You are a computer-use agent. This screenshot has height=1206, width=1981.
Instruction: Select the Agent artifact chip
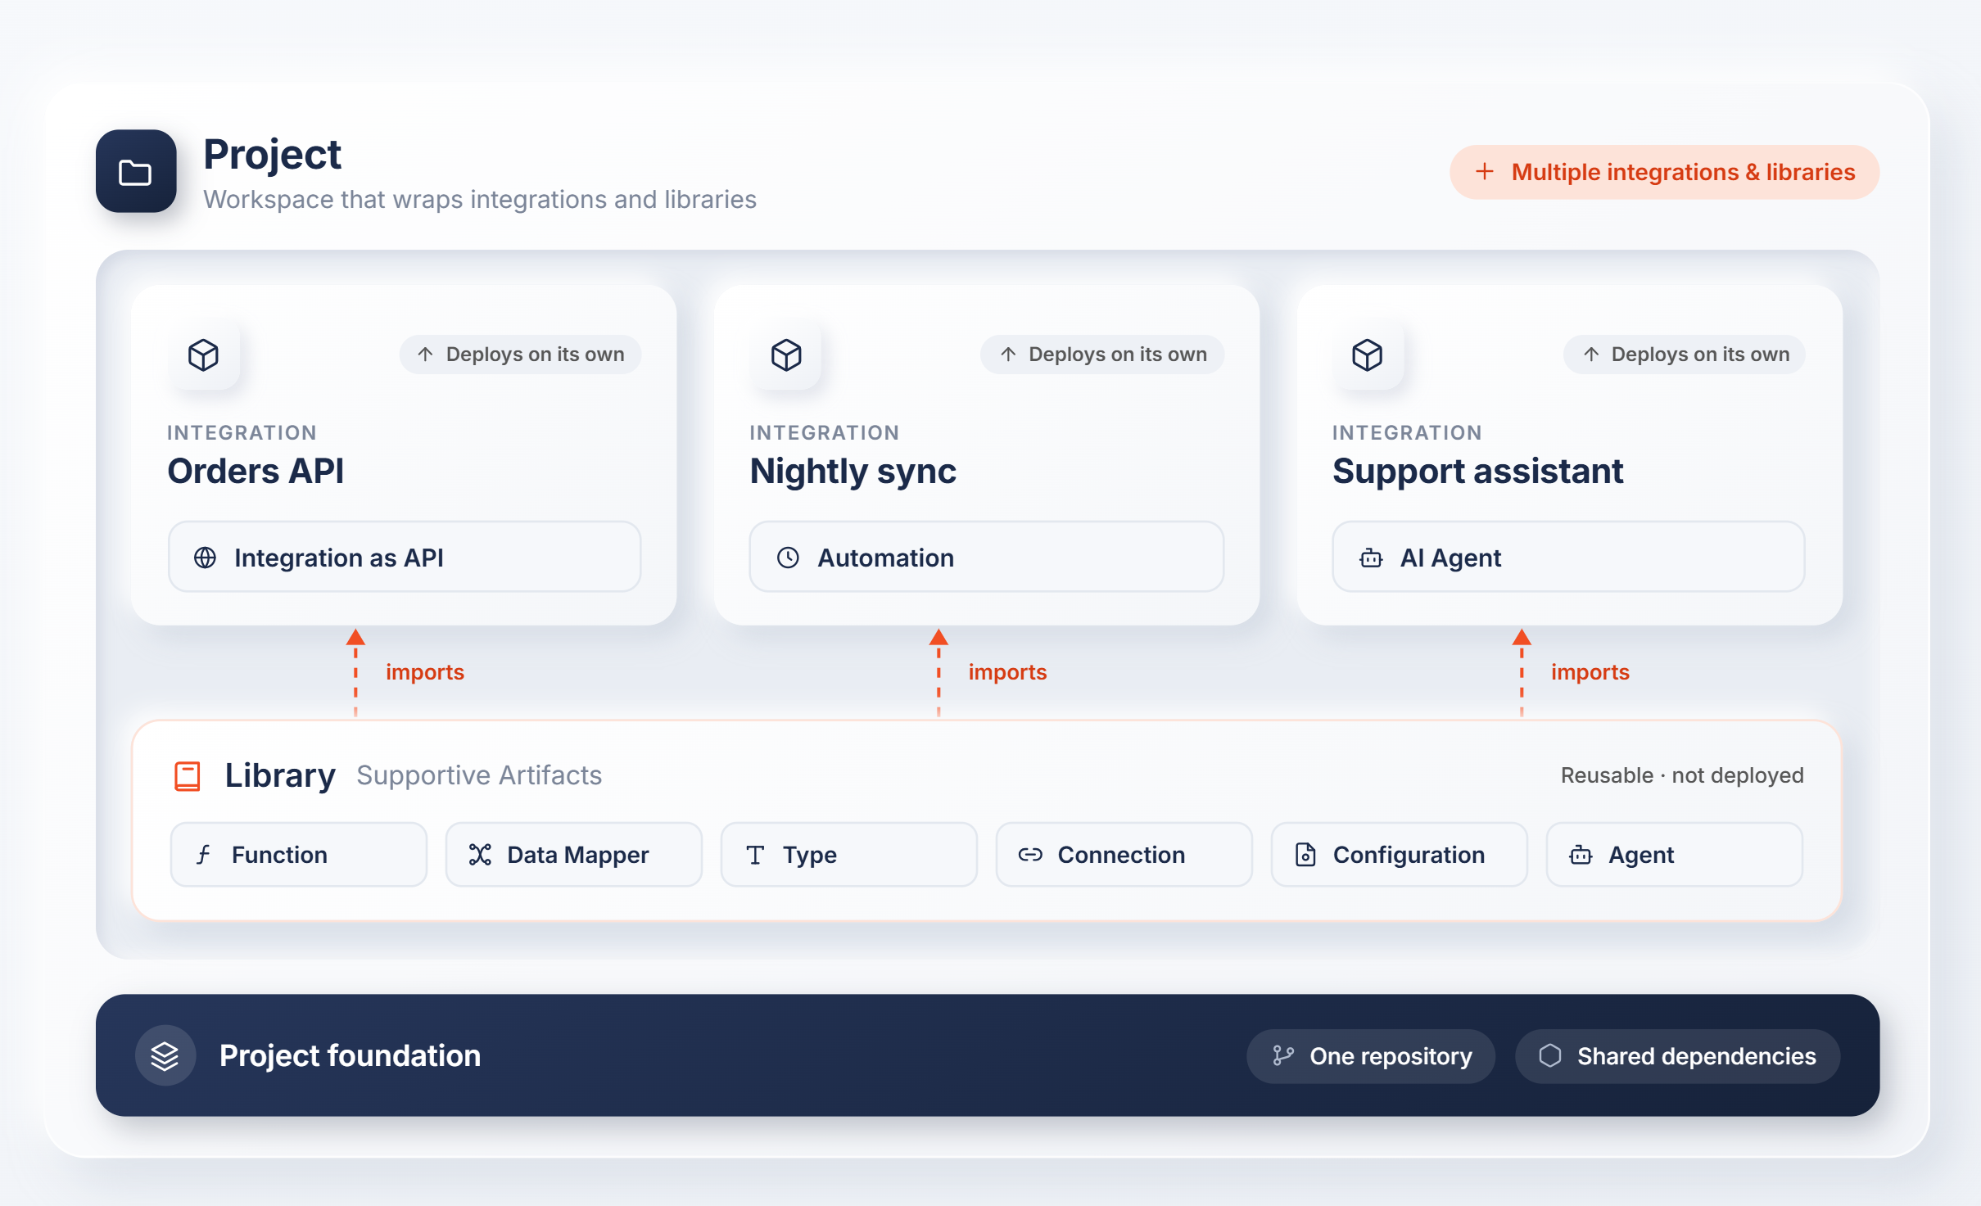click(x=1675, y=855)
